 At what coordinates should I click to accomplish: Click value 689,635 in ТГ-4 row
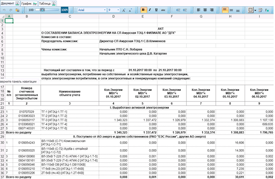click(267, 124)
